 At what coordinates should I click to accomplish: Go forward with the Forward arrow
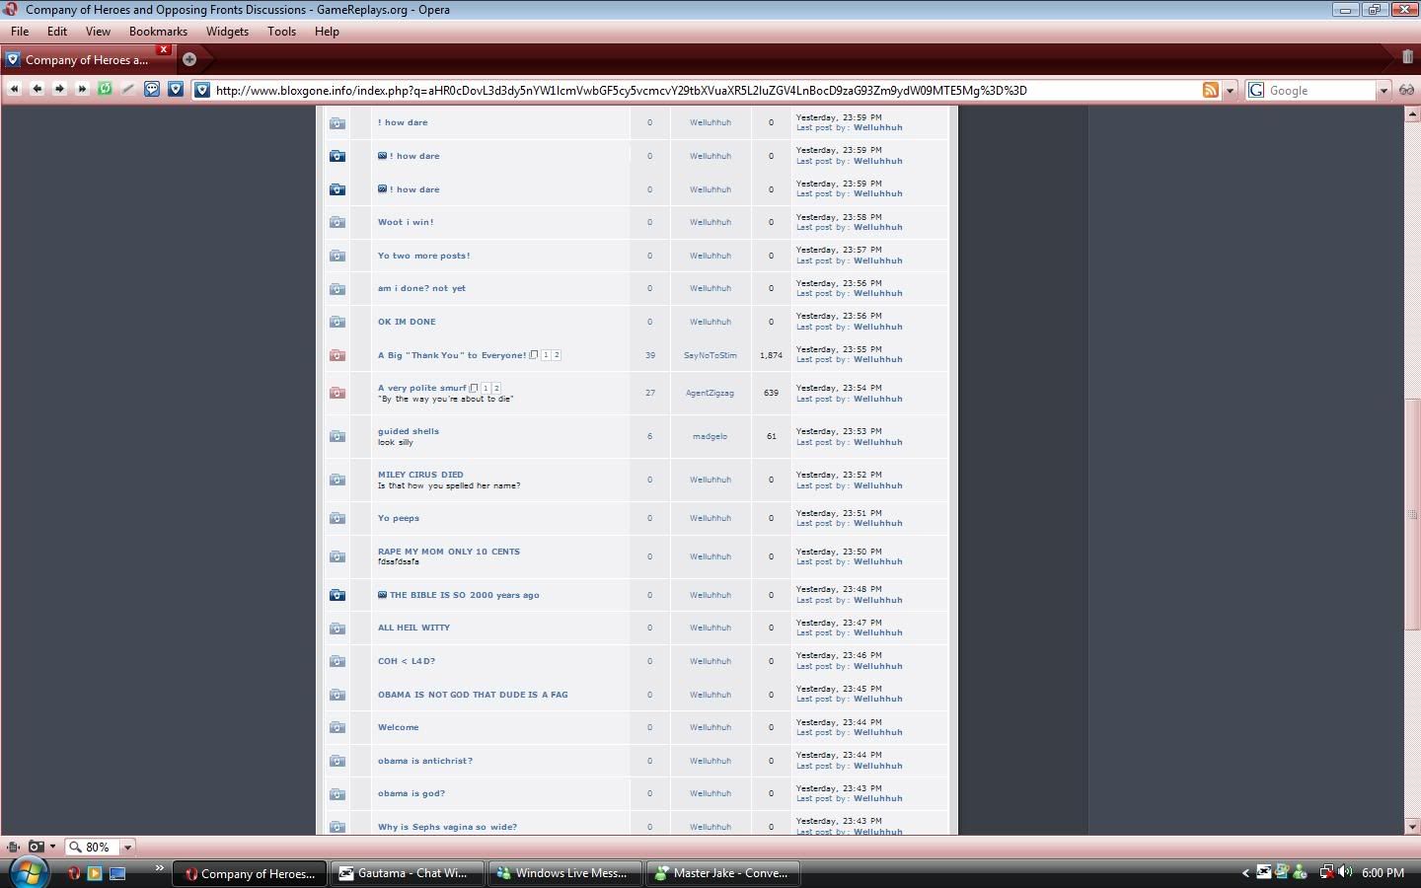[x=59, y=89]
